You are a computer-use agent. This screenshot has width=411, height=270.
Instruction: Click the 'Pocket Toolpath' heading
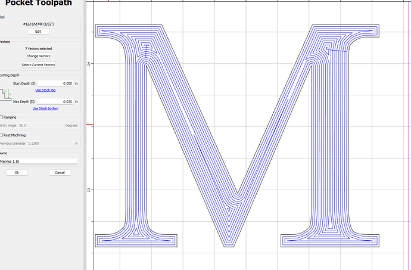point(39,3)
